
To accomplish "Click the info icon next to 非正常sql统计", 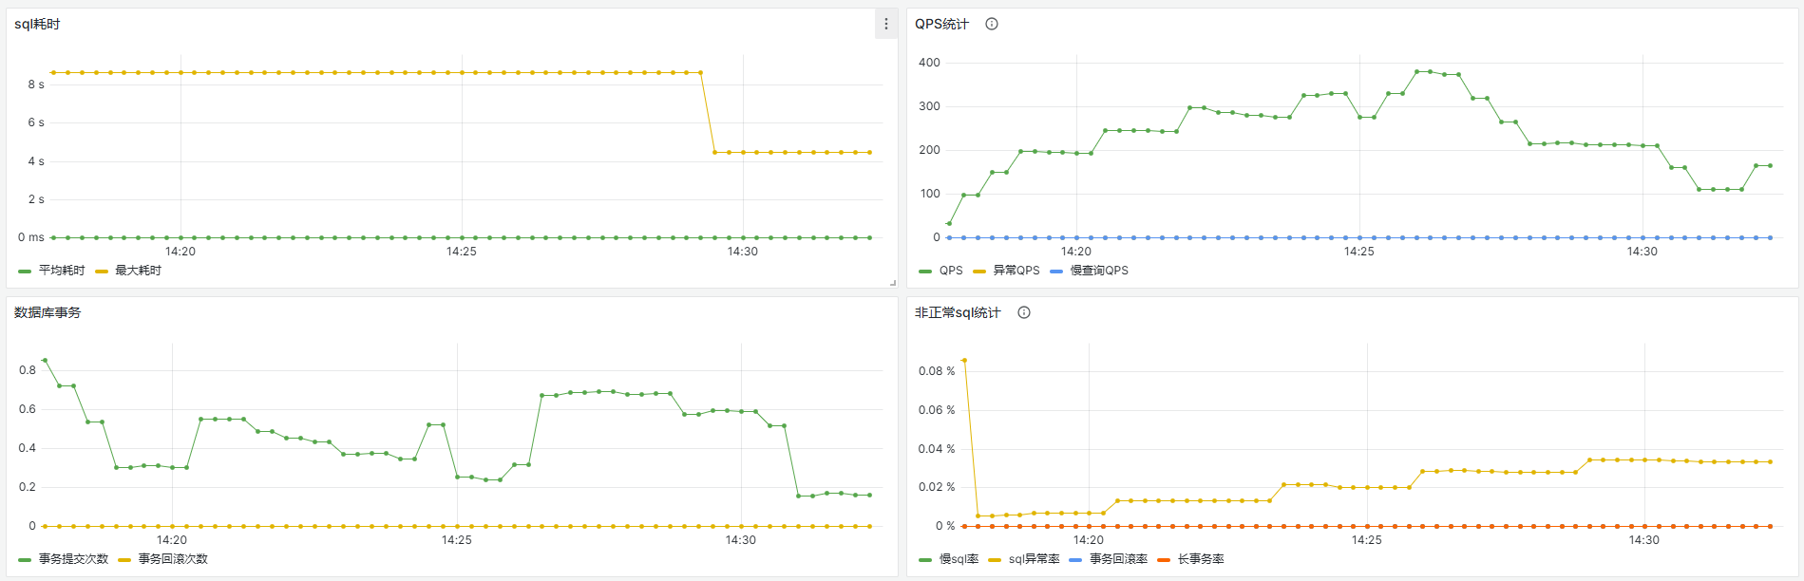I will click(1024, 312).
